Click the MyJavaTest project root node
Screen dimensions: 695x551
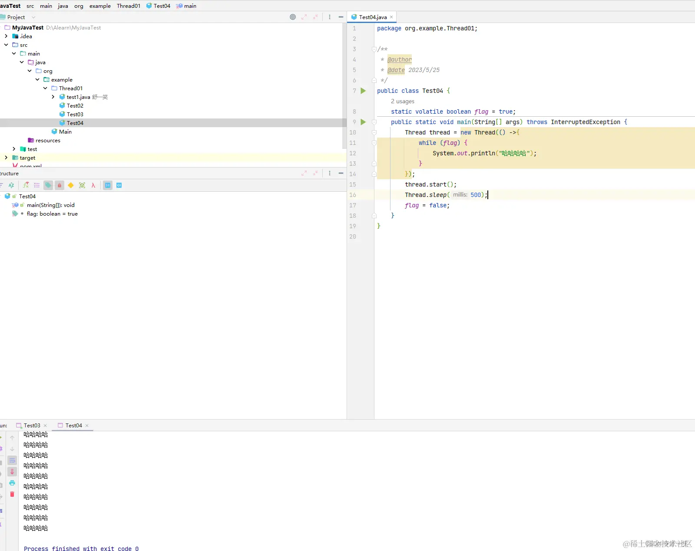[28, 27]
